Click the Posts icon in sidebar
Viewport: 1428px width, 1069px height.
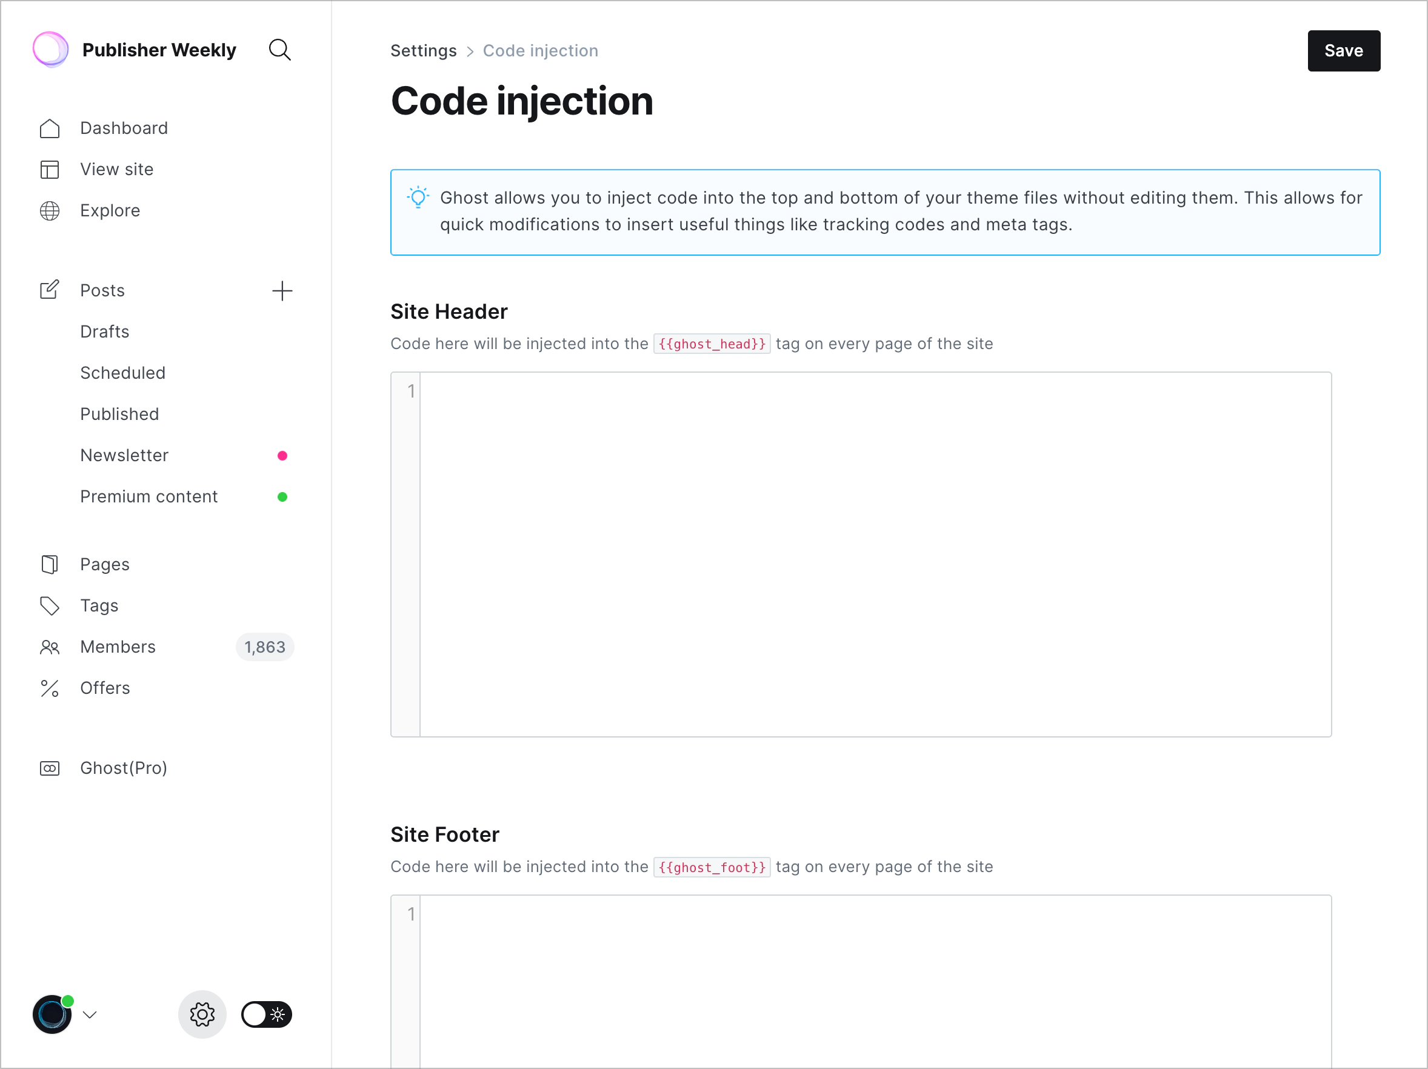(49, 290)
